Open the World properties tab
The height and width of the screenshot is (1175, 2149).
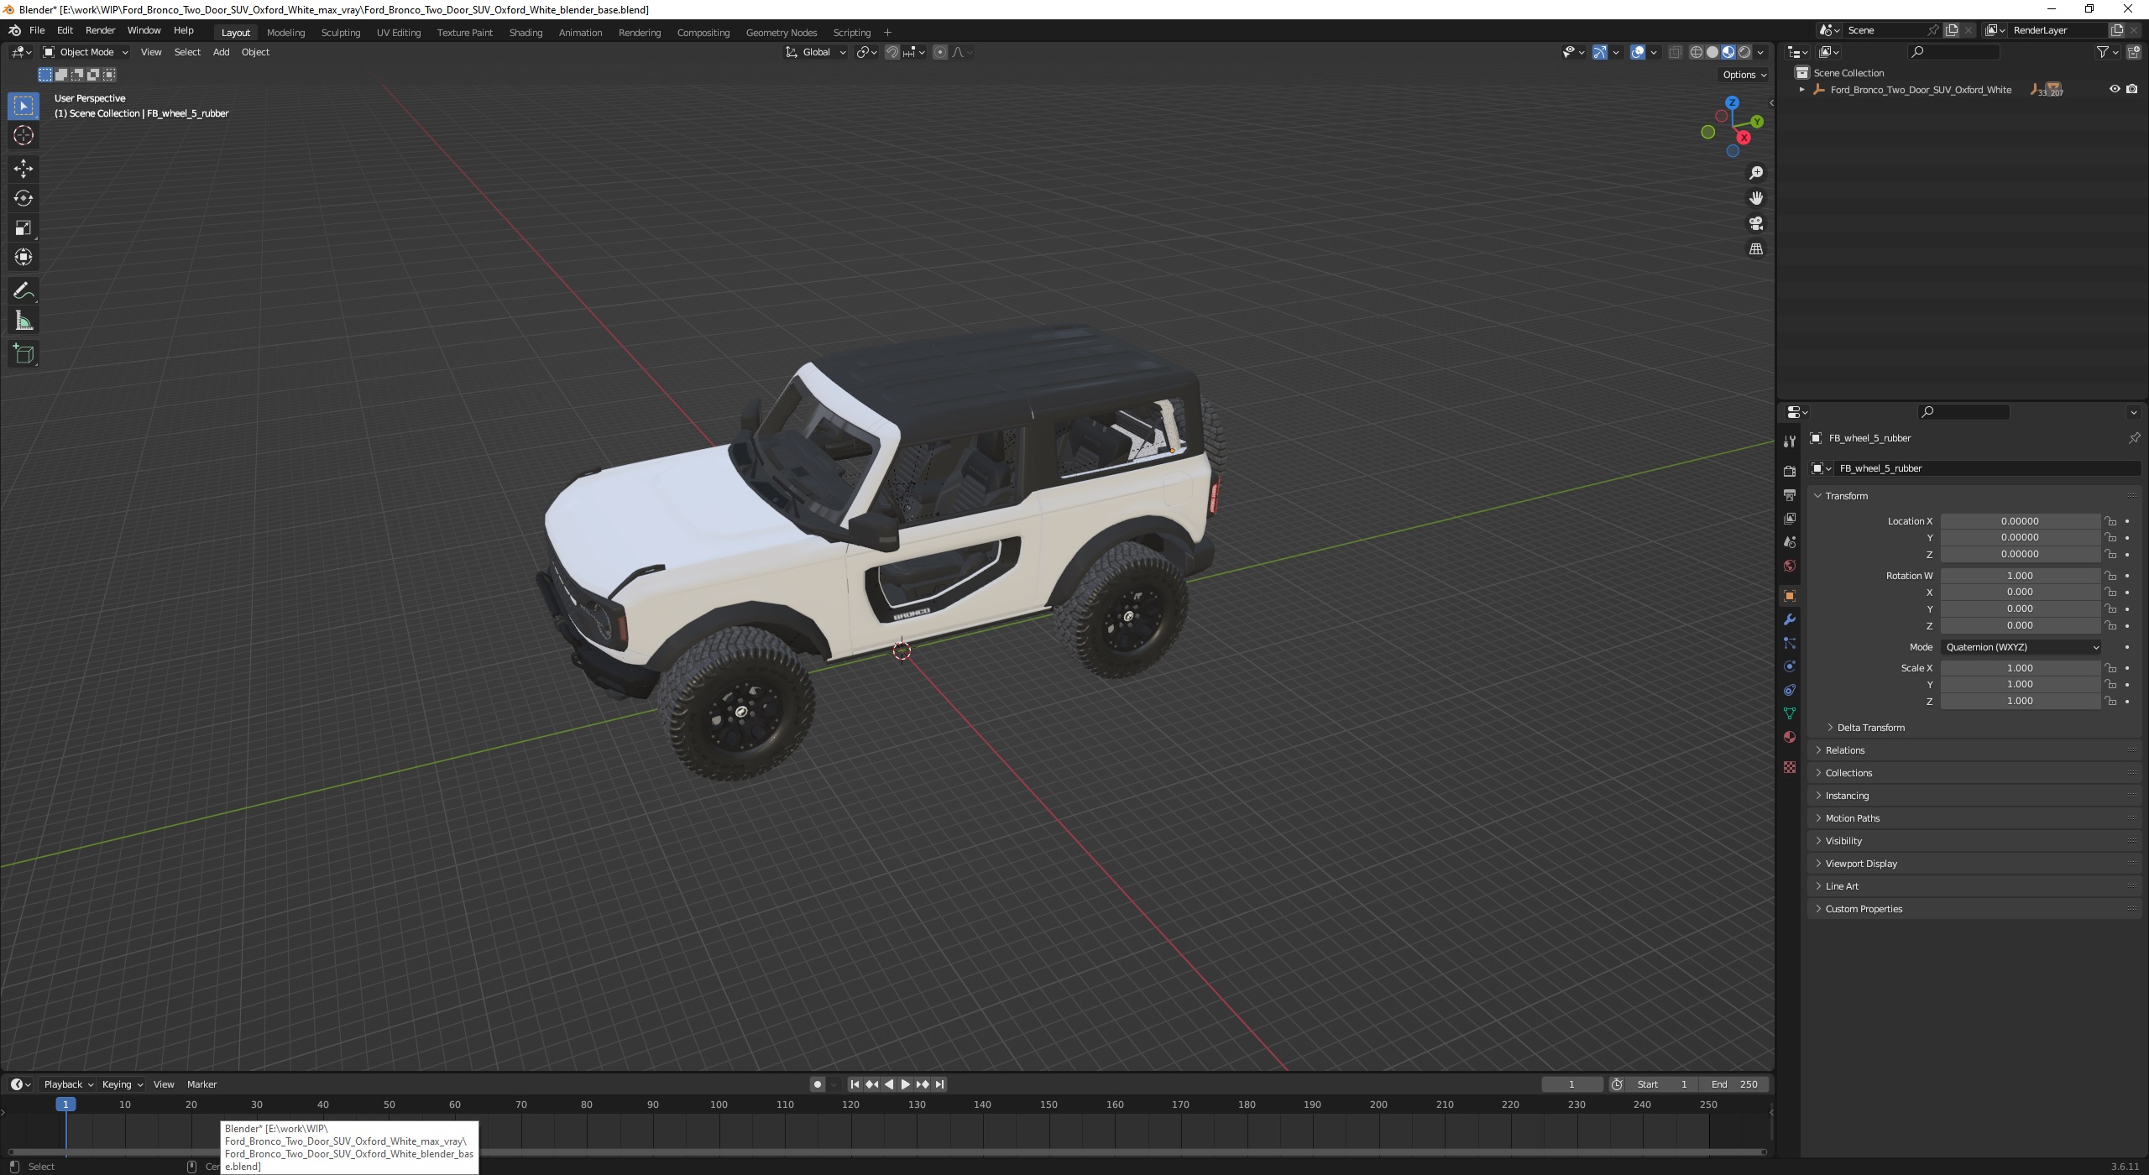point(1789,566)
